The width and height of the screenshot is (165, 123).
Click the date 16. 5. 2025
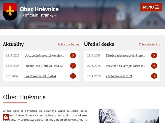point(13,55)
